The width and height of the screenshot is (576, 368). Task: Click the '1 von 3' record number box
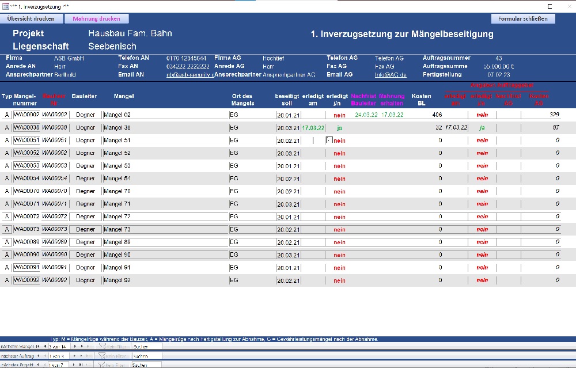tap(59, 356)
